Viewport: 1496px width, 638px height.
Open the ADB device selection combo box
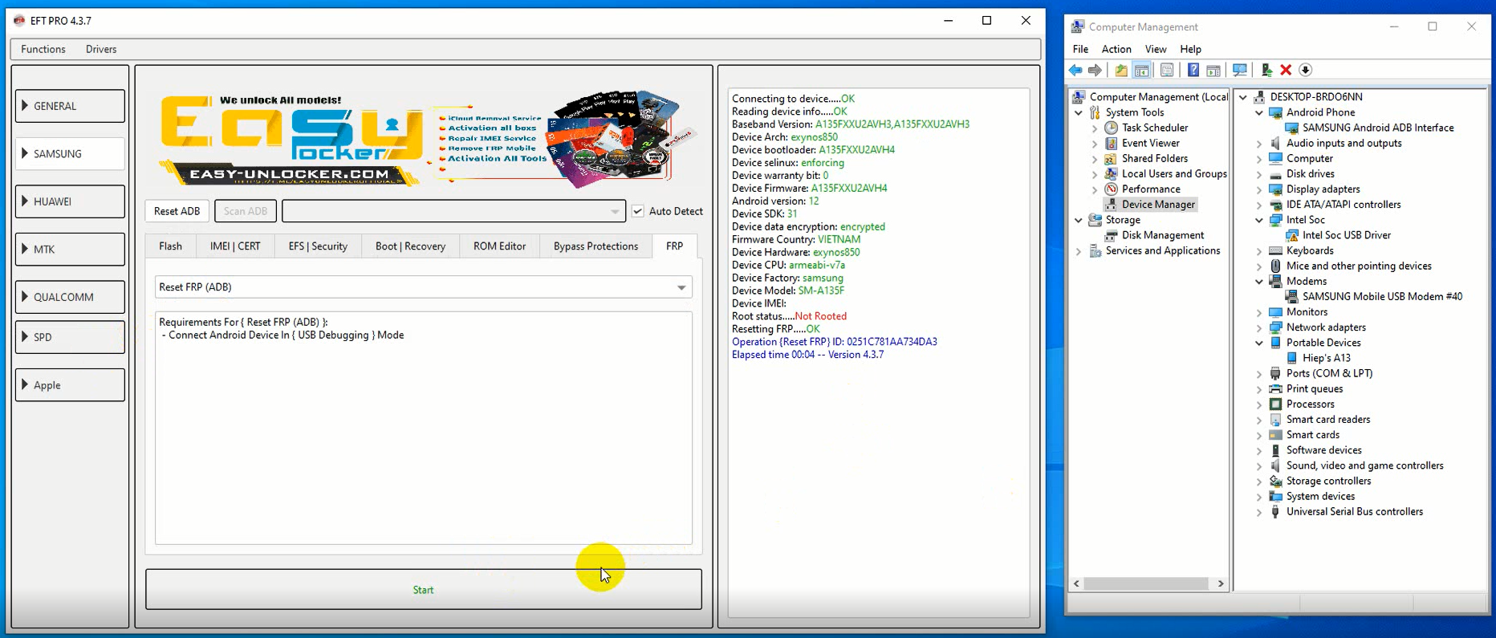point(453,211)
